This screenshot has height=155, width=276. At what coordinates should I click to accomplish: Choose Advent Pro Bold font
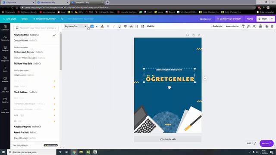35,132
